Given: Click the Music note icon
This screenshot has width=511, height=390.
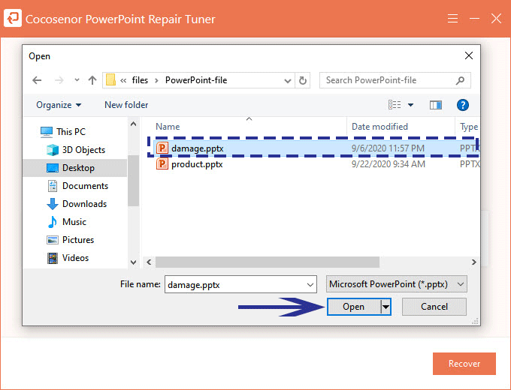Looking at the screenshot, I should pyautogui.click(x=52, y=222).
